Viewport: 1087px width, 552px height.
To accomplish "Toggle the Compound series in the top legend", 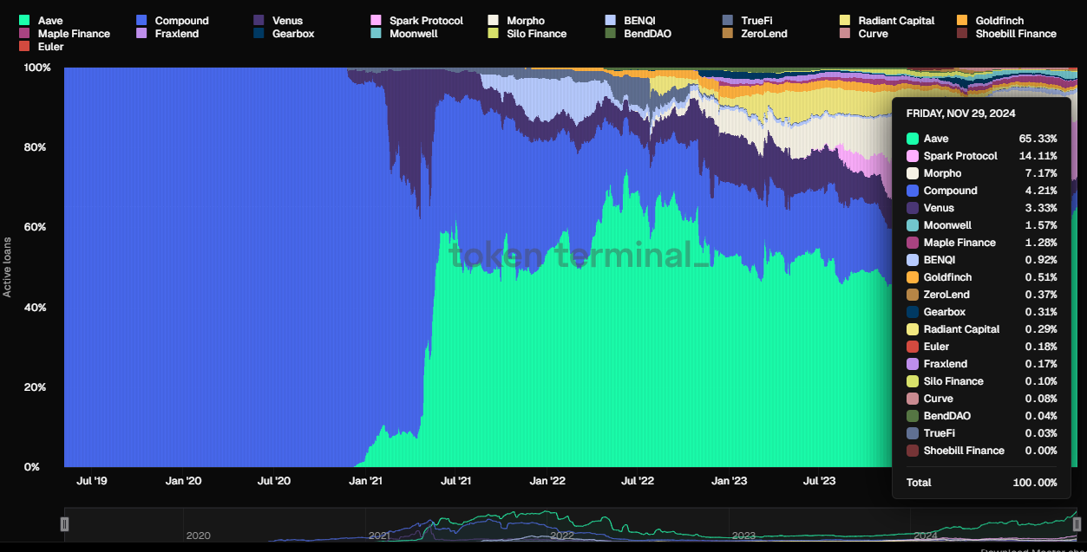I will pyautogui.click(x=173, y=20).
